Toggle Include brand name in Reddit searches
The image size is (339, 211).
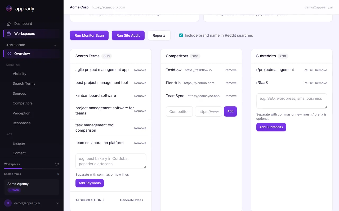point(181,35)
